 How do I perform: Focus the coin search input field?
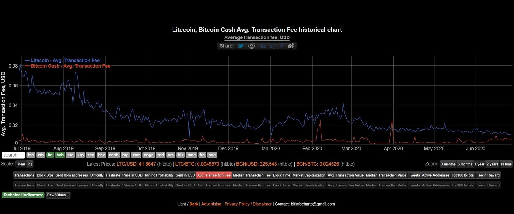(x=13, y=155)
